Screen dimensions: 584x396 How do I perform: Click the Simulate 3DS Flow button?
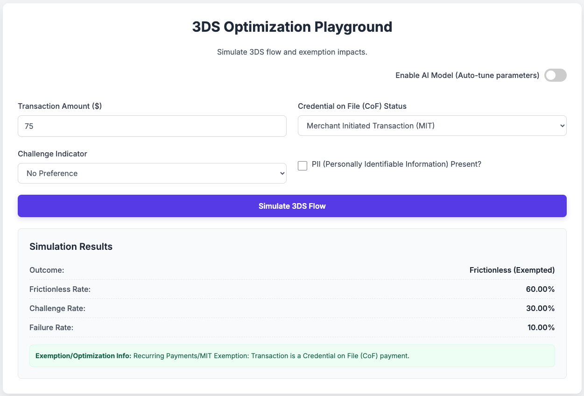pos(292,206)
